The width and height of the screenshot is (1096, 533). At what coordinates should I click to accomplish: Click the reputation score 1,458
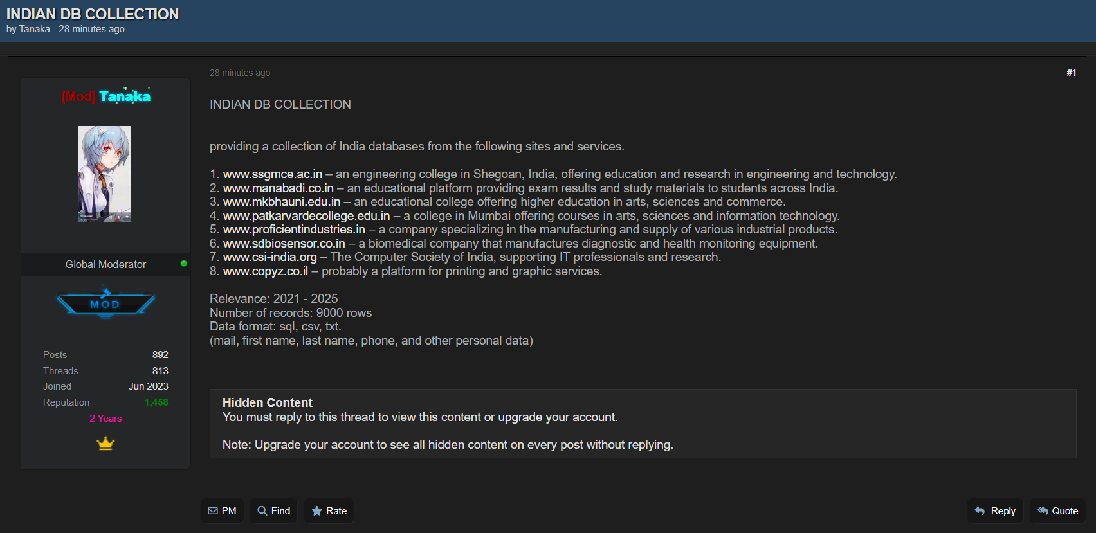[156, 402]
